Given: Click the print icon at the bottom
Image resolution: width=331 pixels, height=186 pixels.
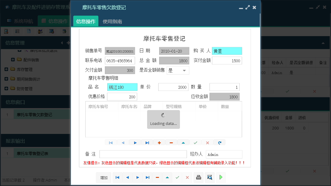Looking at the screenshot, I should pos(198,178).
